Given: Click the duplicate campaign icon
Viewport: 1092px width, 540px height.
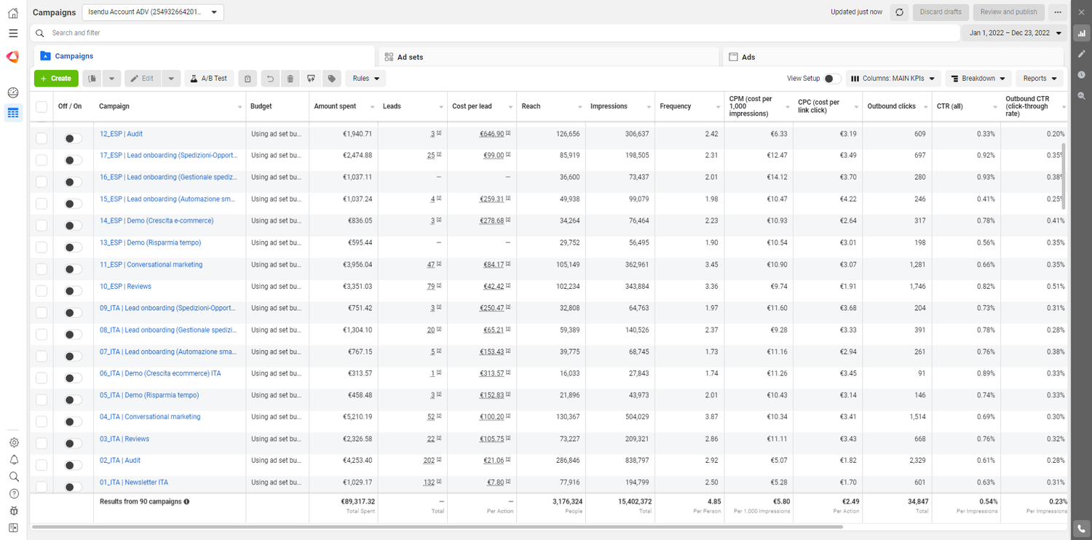Looking at the screenshot, I should click(x=92, y=79).
